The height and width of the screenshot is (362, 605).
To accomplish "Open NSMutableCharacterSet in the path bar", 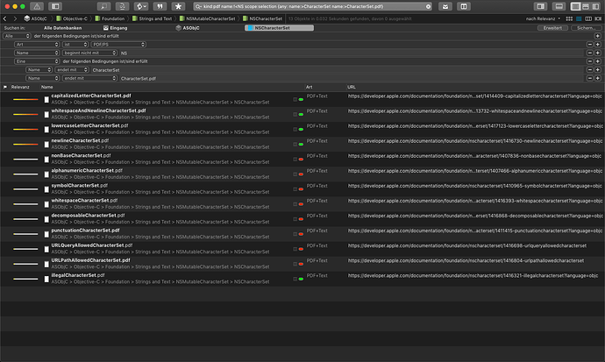I will (x=207, y=18).
